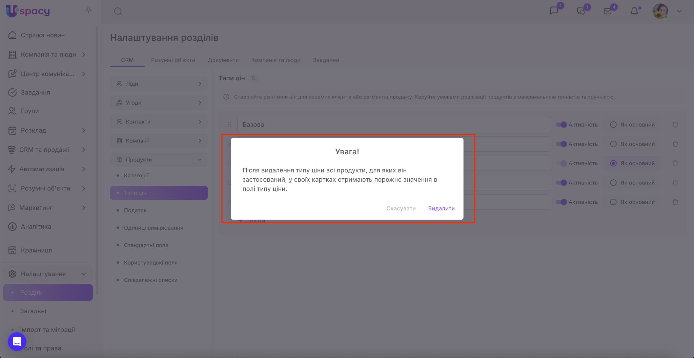
Task: Click the pin sidebar icon
Action: pyautogui.click(x=88, y=10)
